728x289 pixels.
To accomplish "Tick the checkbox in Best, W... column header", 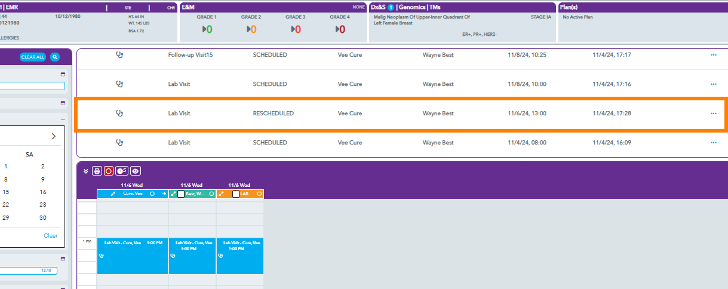I will [x=181, y=194].
